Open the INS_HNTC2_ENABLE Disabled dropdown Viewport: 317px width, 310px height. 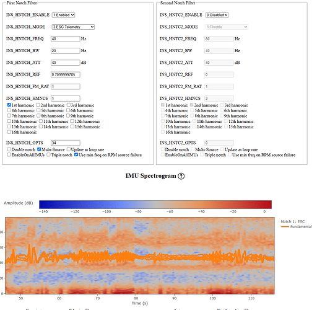(x=217, y=15)
